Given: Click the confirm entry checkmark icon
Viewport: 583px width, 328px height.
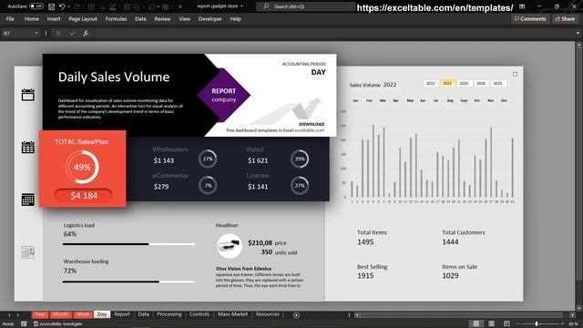Looking at the screenshot, I should [x=72, y=33].
